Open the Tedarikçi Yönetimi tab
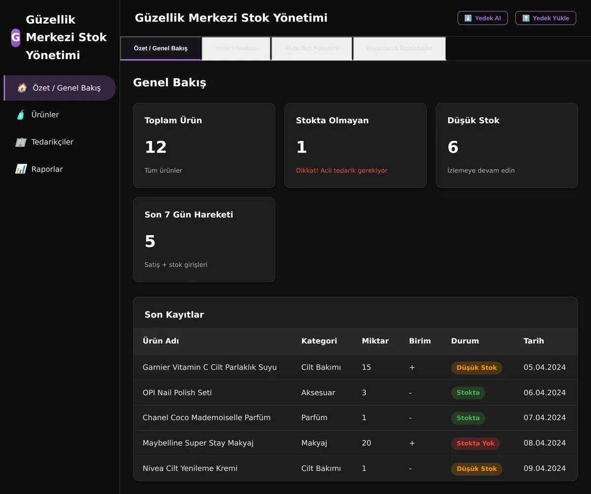The height and width of the screenshot is (494, 591). [x=312, y=48]
